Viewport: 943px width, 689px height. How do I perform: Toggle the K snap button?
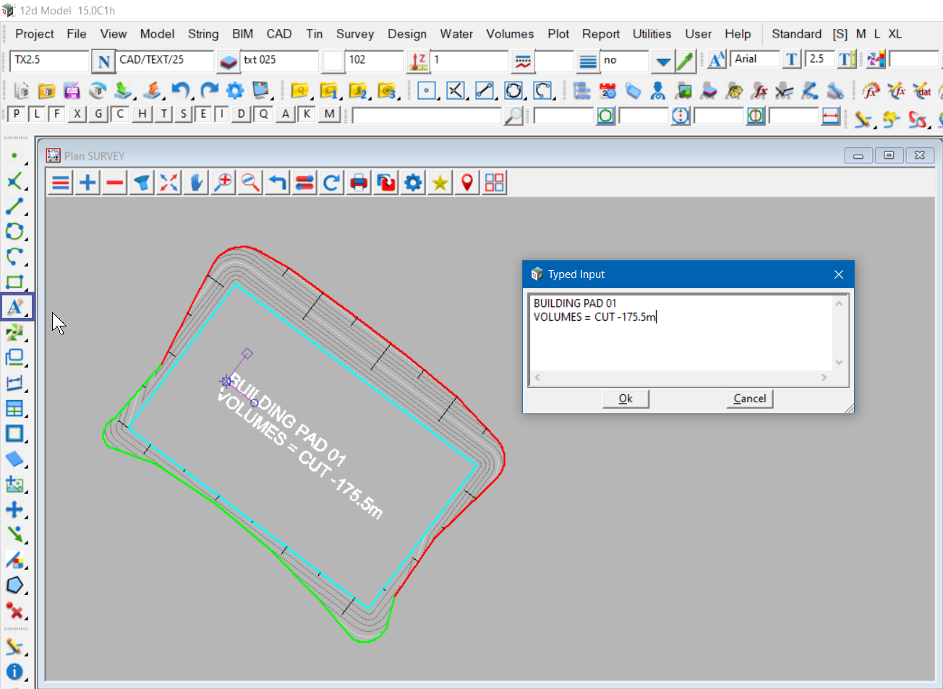(x=307, y=113)
